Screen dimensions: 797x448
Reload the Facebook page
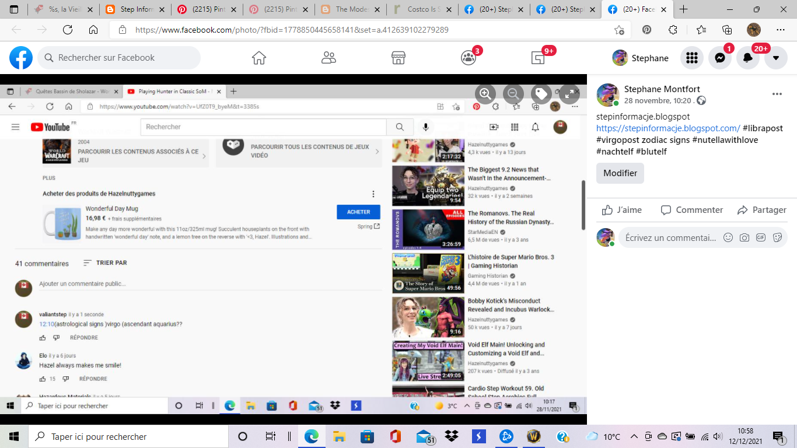(x=68, y=30)
